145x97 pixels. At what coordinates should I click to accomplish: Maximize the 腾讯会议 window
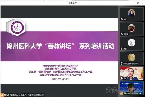pyautogui.click(x=138, y=3)
